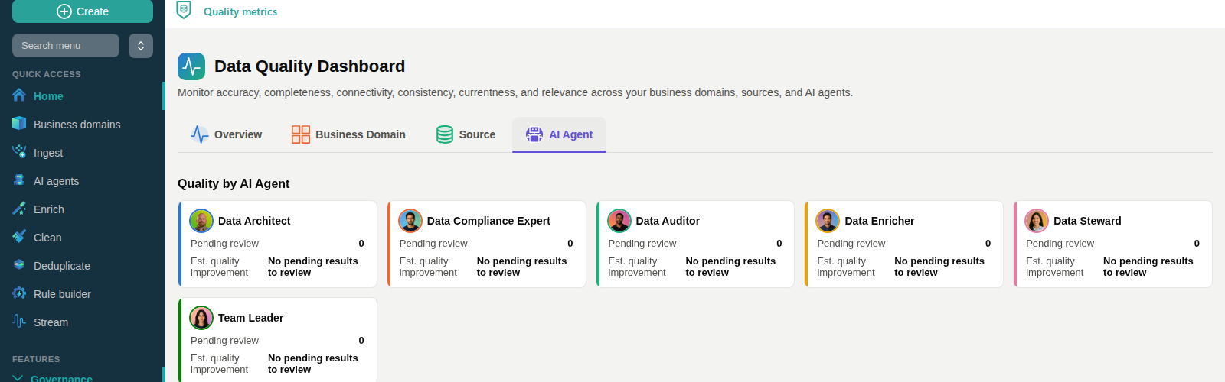Open the Data Architect card title
Screen dimensions: 1225x382
[254, 221]
